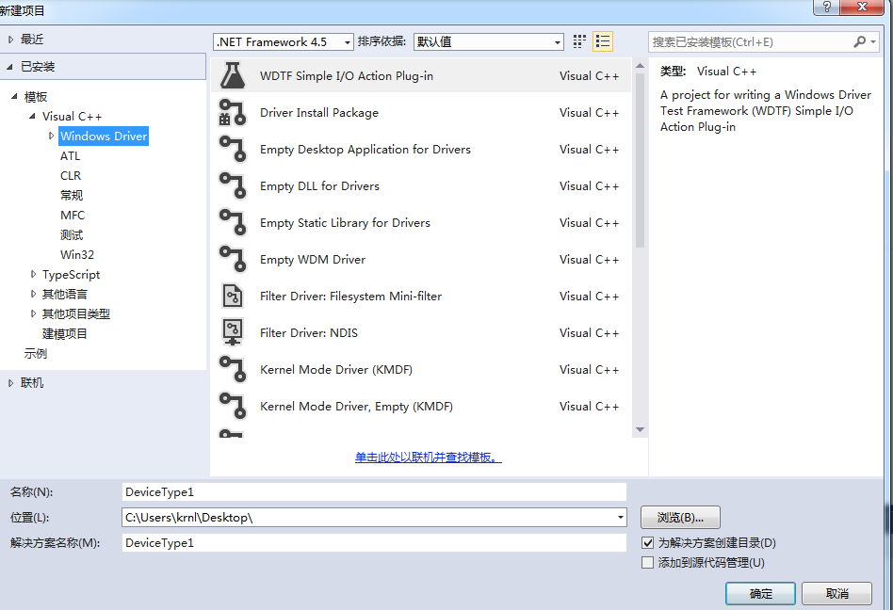Toggle the create directory for solution checkbox
Viewport: 893px width, 610px height.
(647, 543)
